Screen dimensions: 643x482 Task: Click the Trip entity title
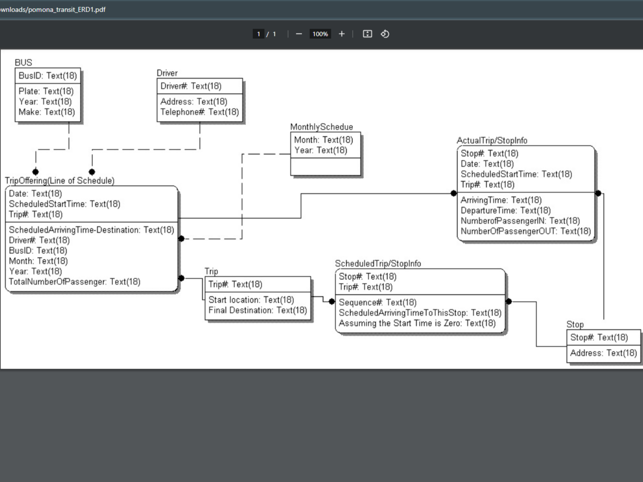point(211,271)
